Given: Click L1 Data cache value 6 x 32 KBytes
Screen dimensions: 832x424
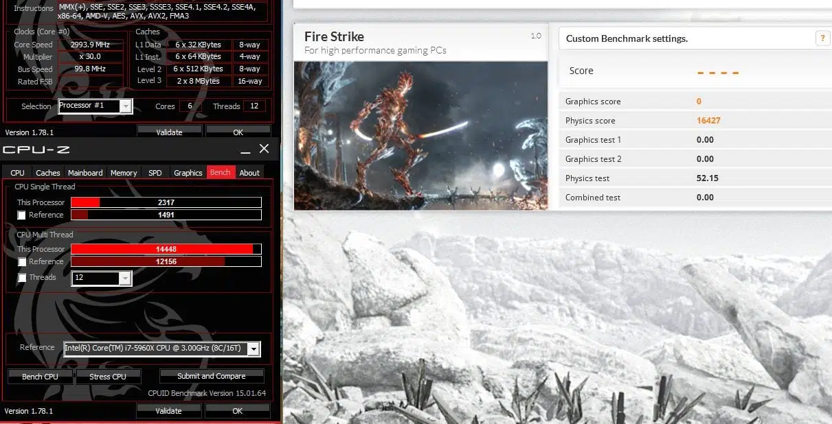Looking at the screenshot, I should point(198,45).
